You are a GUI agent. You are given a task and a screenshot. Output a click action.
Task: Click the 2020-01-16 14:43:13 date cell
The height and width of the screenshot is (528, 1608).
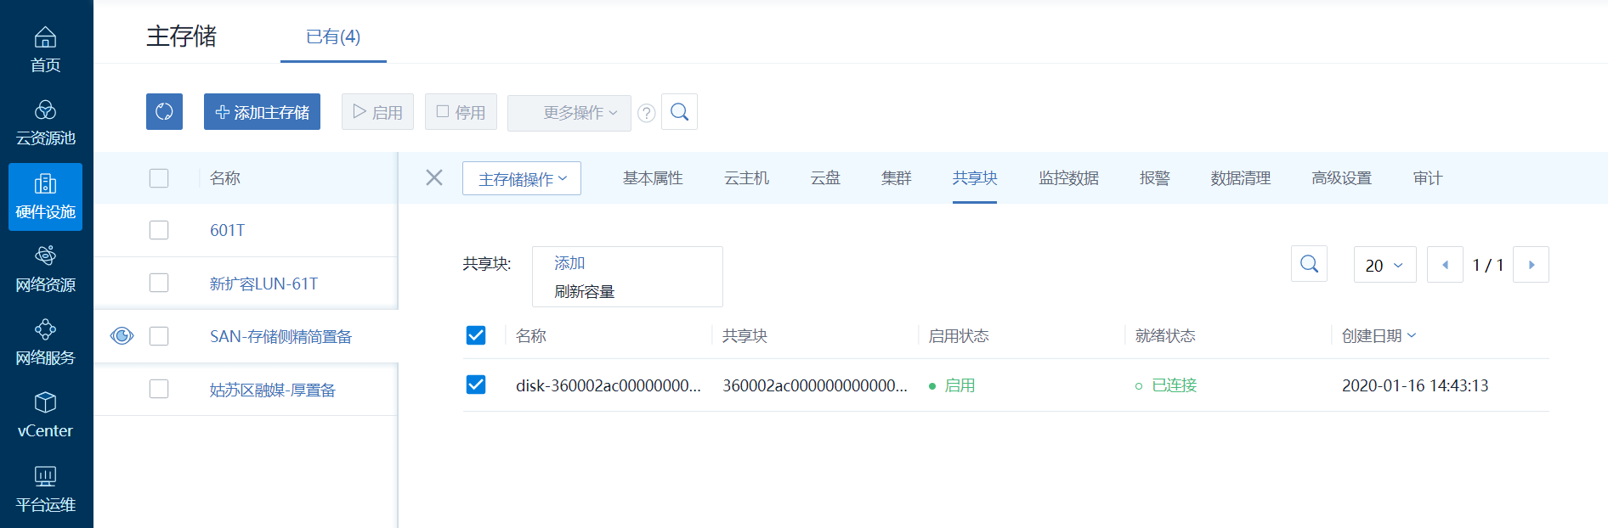pyautogui.click(x=1415, y=385)
